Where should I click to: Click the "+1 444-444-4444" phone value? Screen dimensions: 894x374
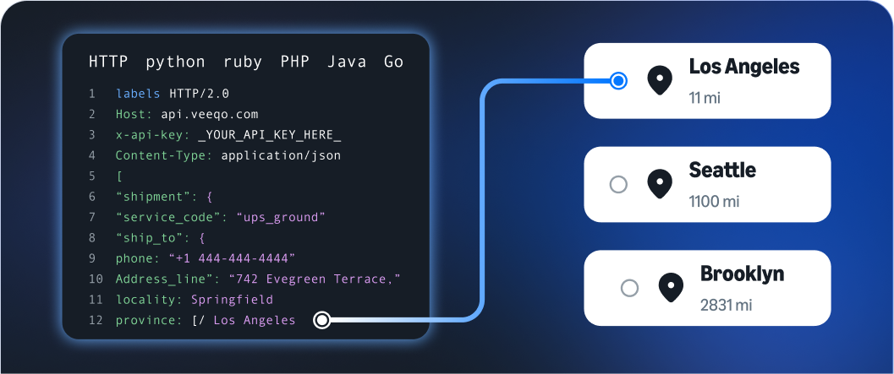[232, 258]
